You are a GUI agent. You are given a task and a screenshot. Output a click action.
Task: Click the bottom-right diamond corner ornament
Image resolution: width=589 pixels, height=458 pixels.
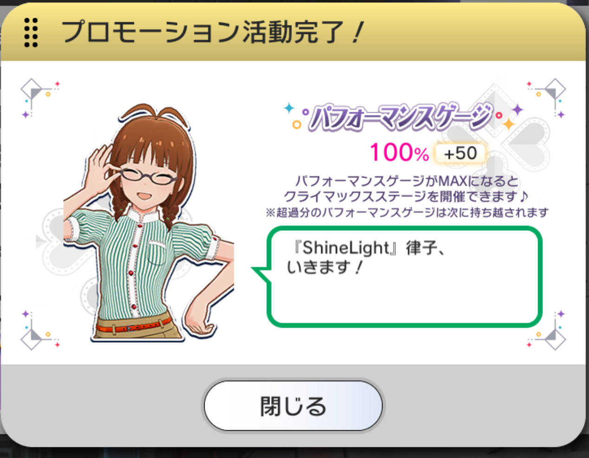(546, 330)
